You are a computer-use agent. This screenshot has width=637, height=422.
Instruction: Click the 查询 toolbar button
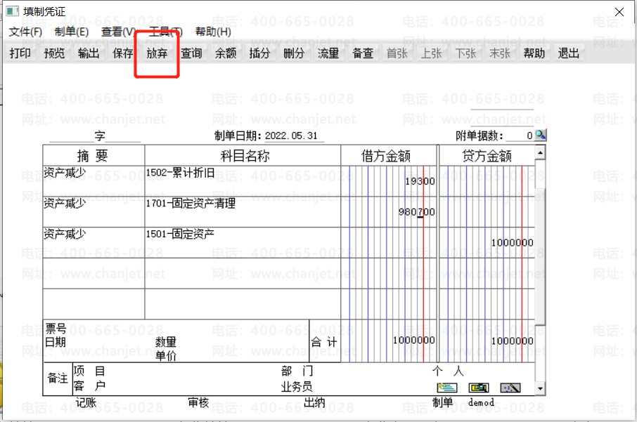pos(191,53)
